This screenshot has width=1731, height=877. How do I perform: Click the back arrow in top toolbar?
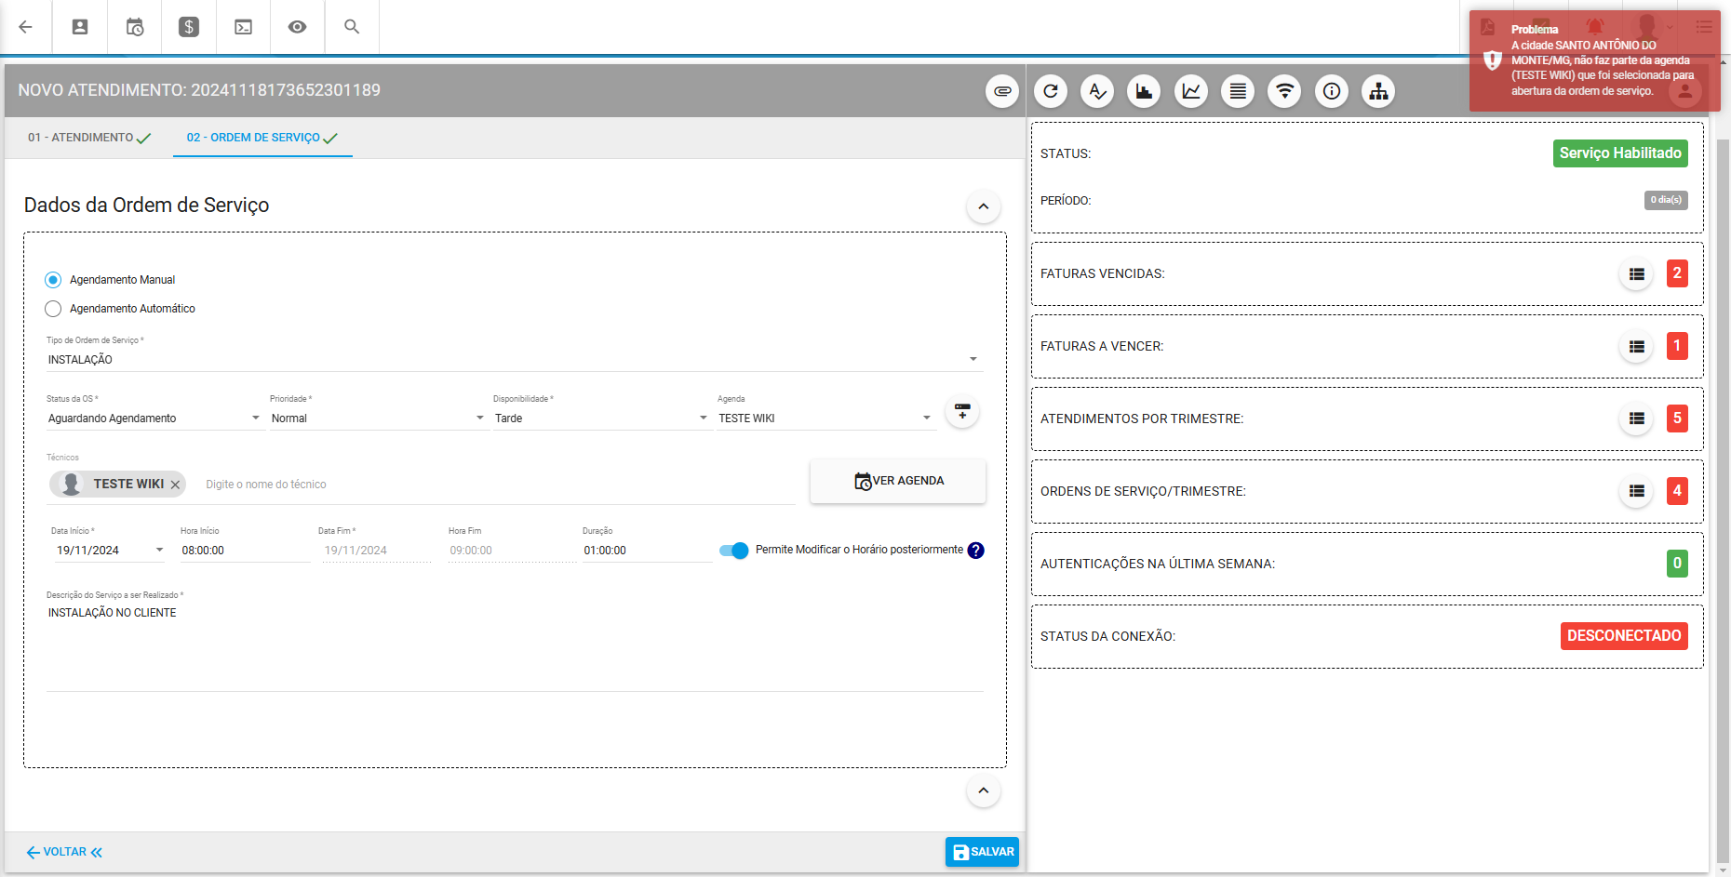tap(25, 27)
